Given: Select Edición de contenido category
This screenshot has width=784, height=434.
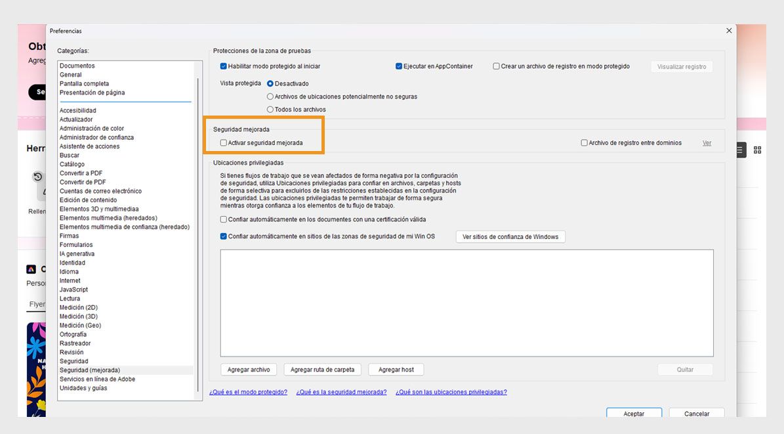Looking at the screenshot, I should tap(88, 200).
